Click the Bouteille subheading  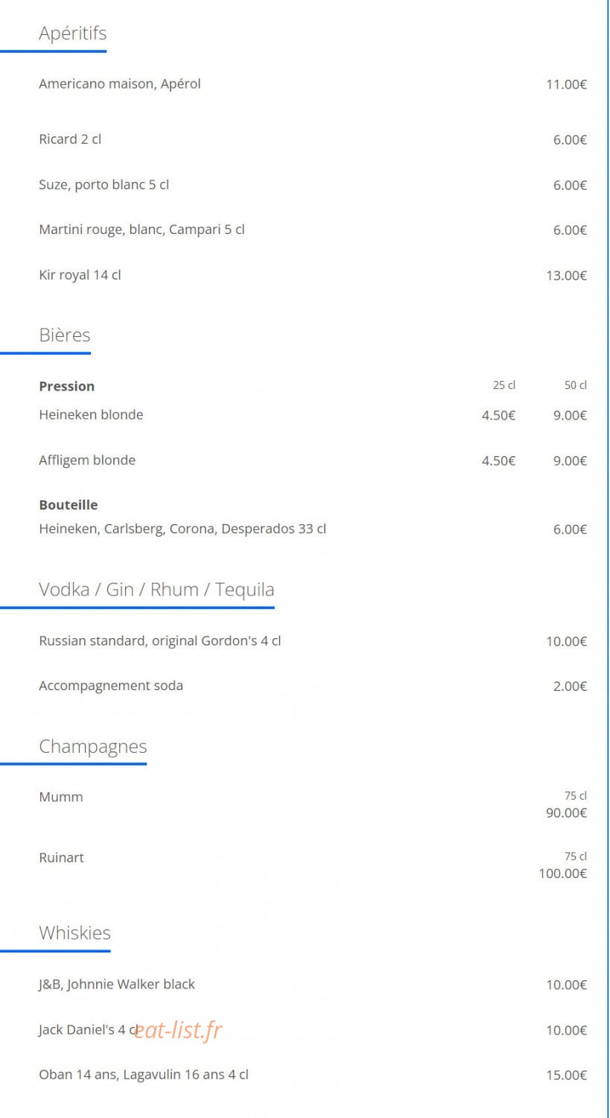click(69, 505)
